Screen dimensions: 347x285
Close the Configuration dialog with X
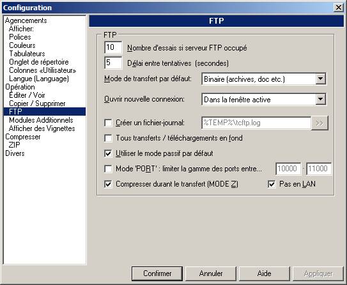(x=339, y=8)
